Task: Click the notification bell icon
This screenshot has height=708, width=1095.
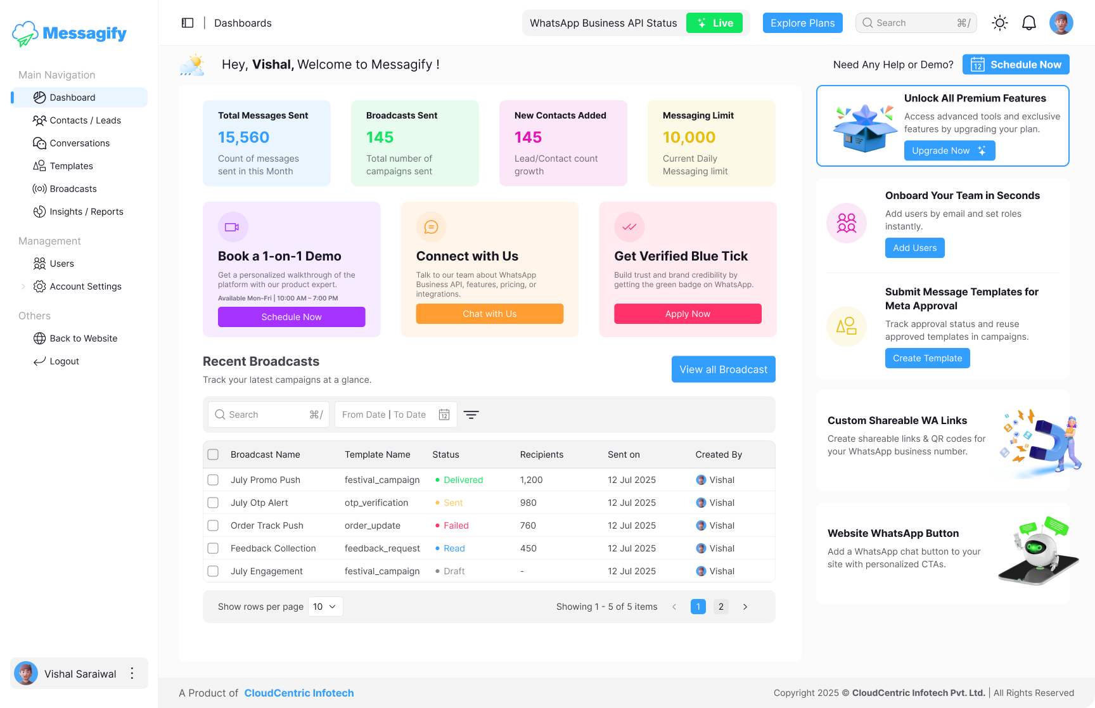Action: point(1028,23)
